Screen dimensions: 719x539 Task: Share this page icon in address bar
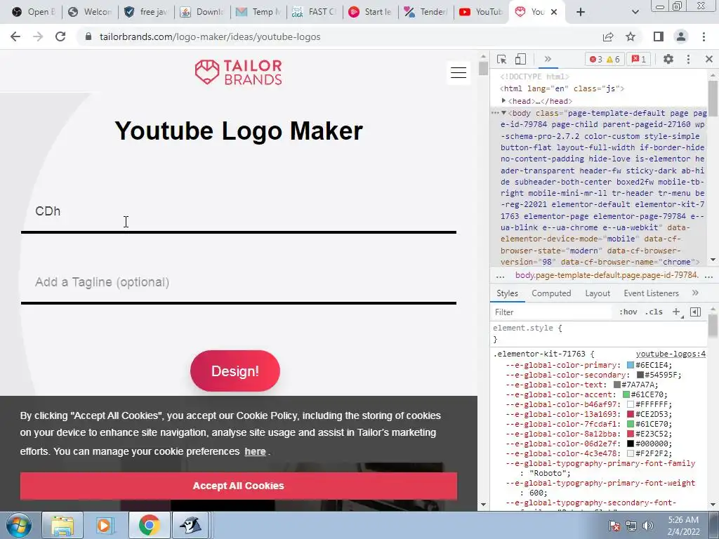click(x=608, y=36)
